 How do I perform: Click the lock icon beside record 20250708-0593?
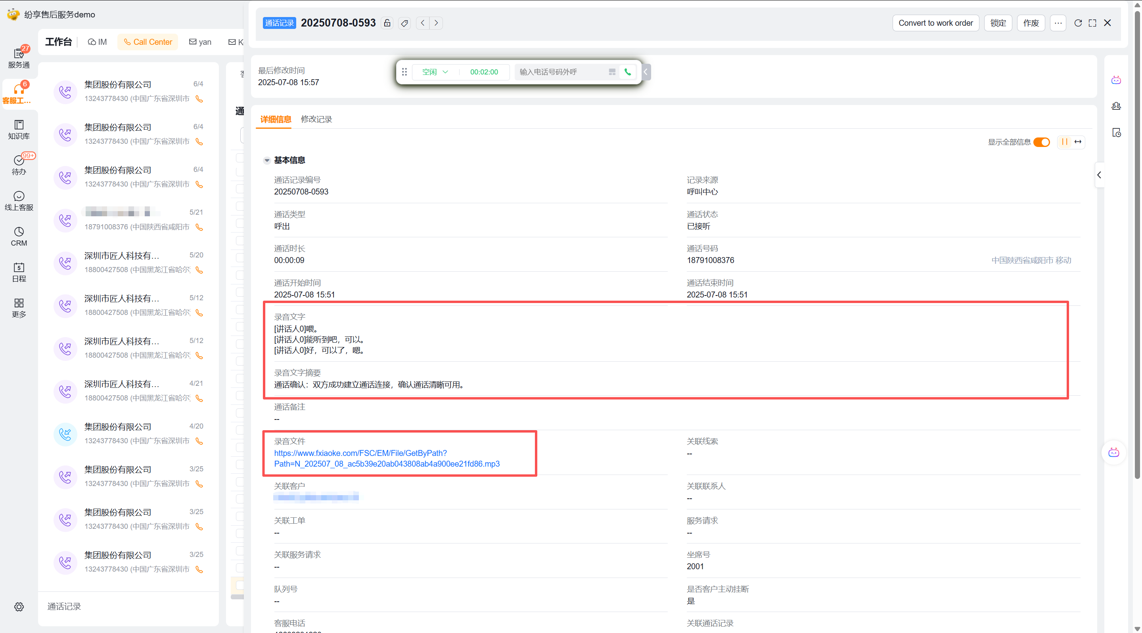[x=387, y=23]
